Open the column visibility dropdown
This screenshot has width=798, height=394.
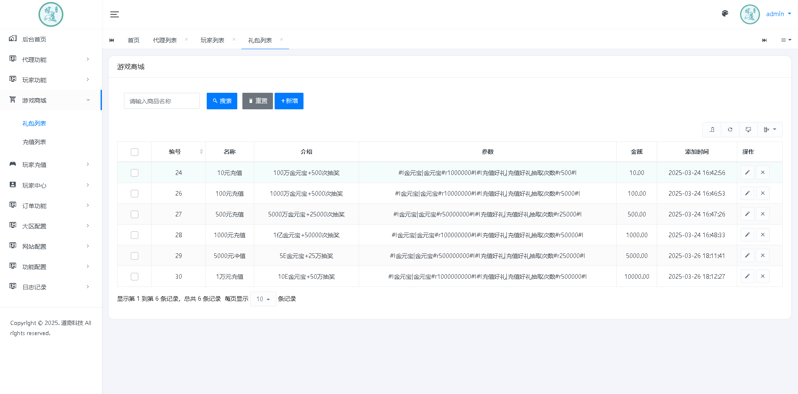click(x=770, y=130)
